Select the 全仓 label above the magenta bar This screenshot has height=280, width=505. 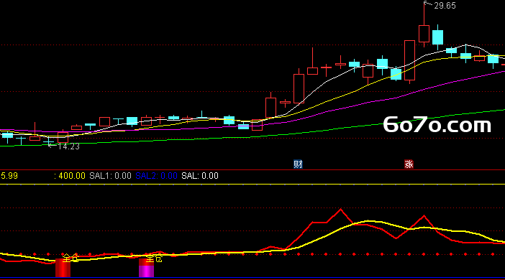154,258
